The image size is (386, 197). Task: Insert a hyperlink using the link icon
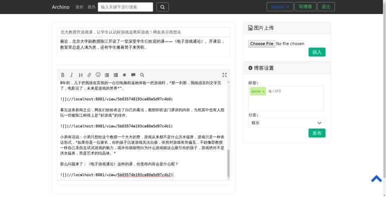(x=89, y=75)
